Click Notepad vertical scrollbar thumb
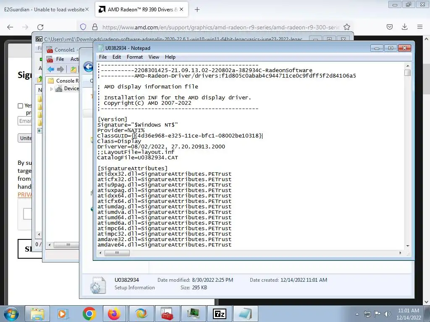This screenshot has height=322, width=430. 407,73
